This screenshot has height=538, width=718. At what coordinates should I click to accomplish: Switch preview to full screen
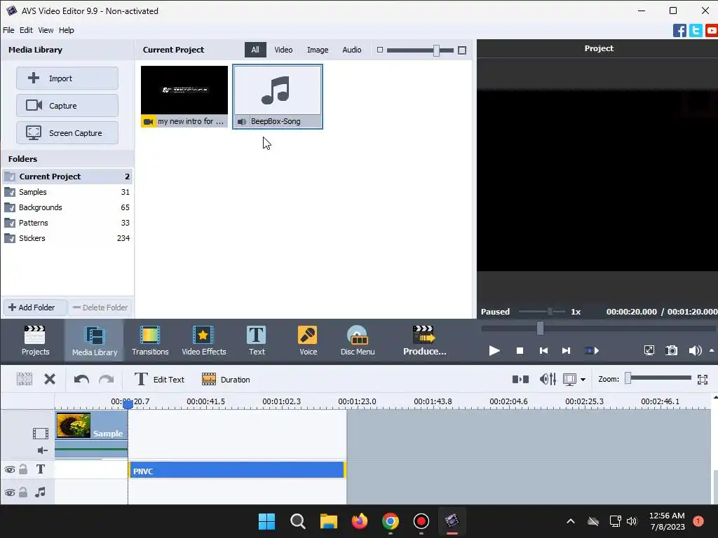click(x=649, y=351)
